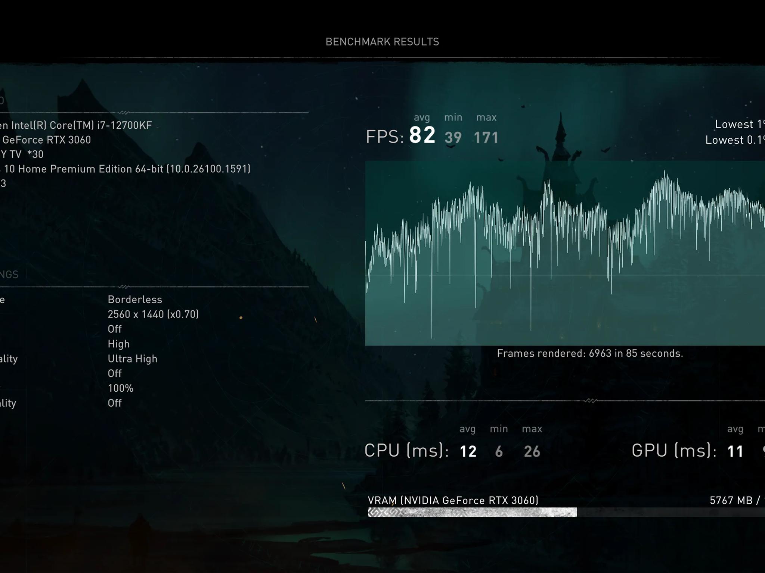The image size is (765, 573).
Task: Click the ornament on the hardware section divider
Action: 124,112
